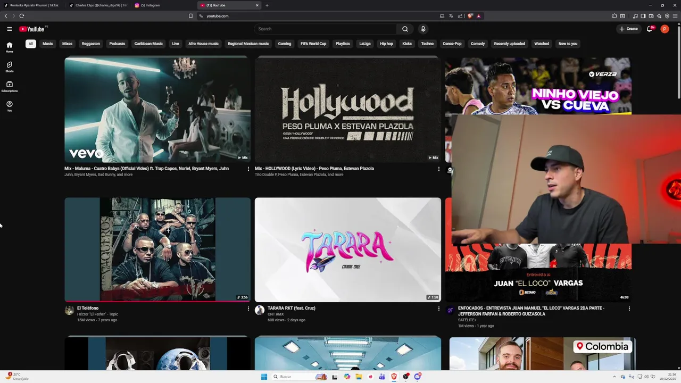Select the Recently uploaded chip
The width and height of the screenshot is (681, 383).
click(x=509, y=44)
